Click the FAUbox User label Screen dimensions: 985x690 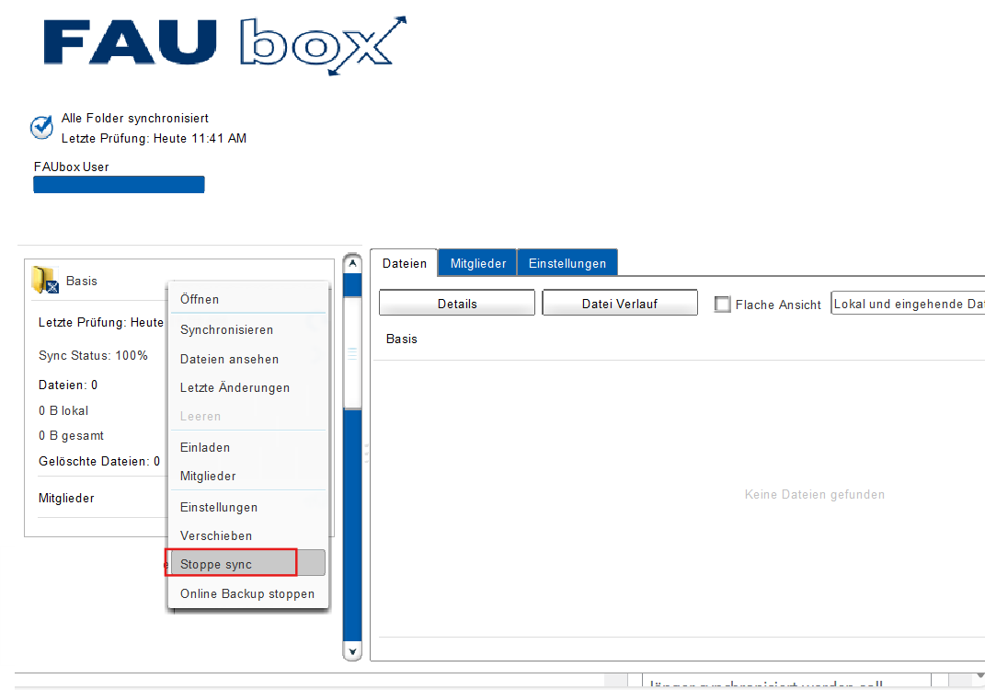click(x=71, y=167)
